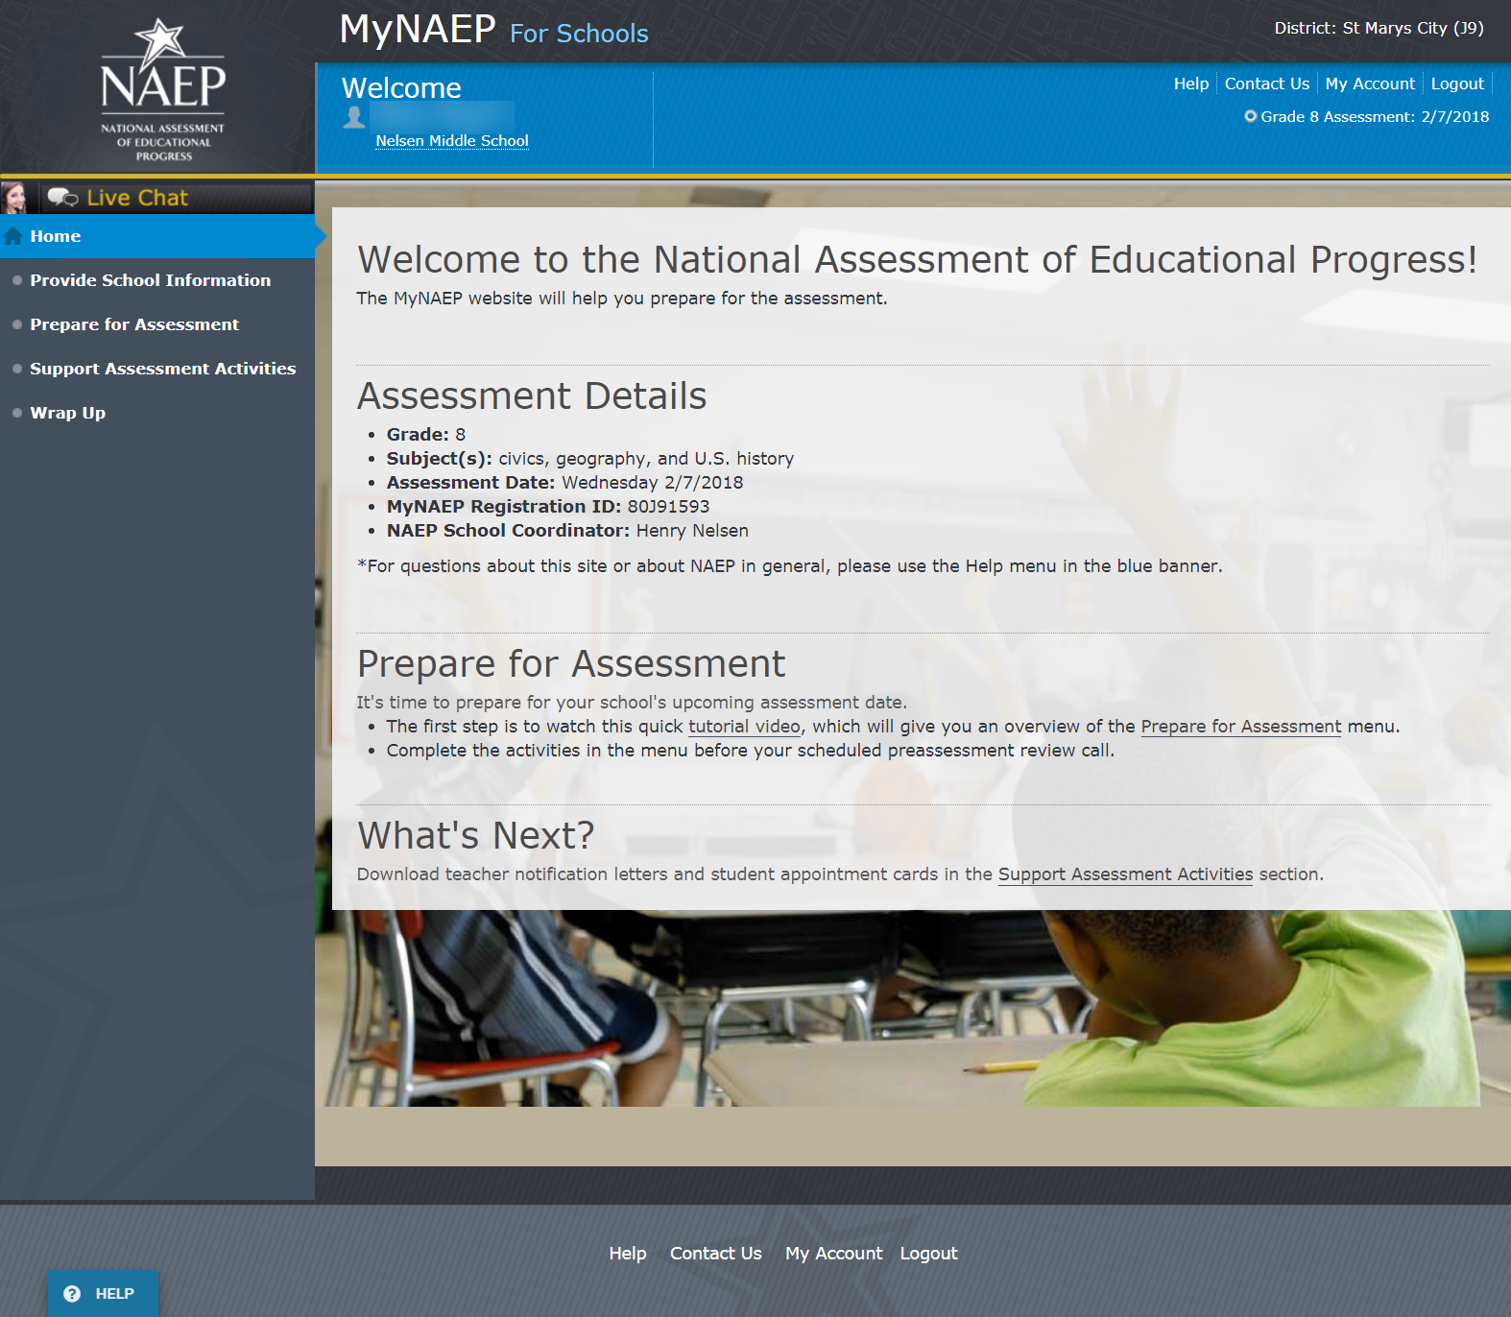Viewport: 1511px width, 1317px height.
Task: Open the Nelsen Middle School link
Action: [x=452, y=141]
